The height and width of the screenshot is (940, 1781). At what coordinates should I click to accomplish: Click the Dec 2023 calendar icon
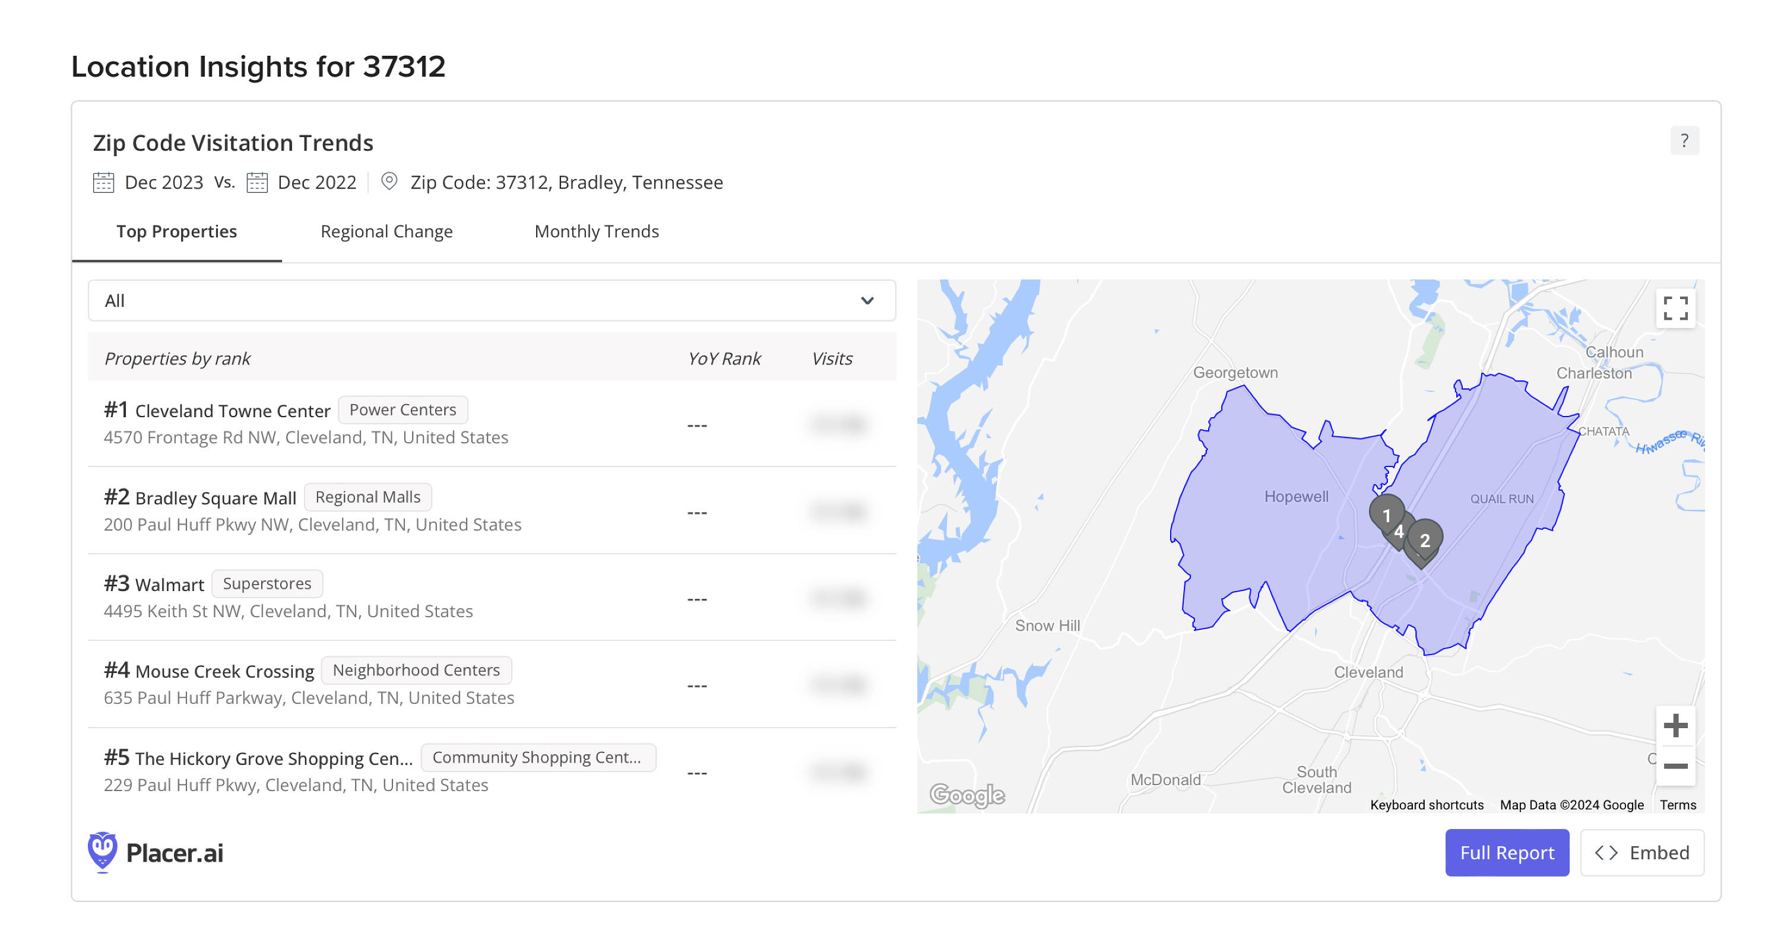(103, 182)
